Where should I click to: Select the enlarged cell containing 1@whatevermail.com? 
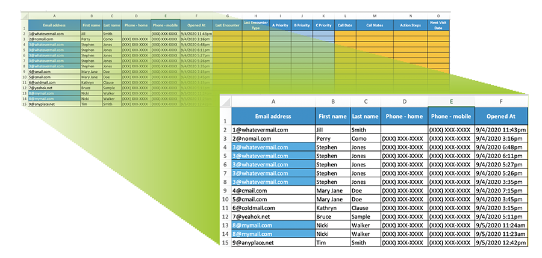pos(273,130)
